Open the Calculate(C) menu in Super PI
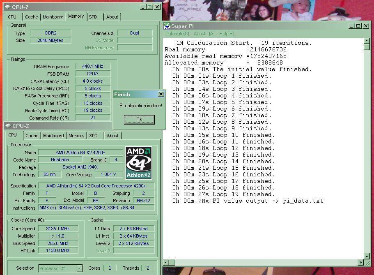The height and width of the screenshot is (275, 374). coord(177,34)
